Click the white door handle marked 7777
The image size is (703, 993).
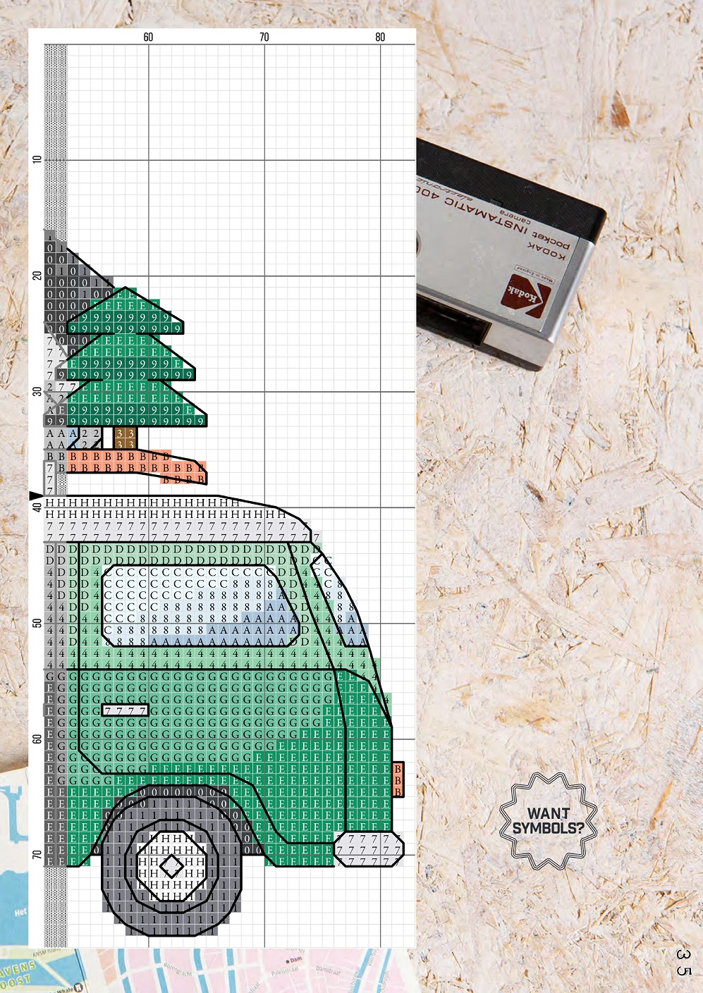(x=126, y=710)
